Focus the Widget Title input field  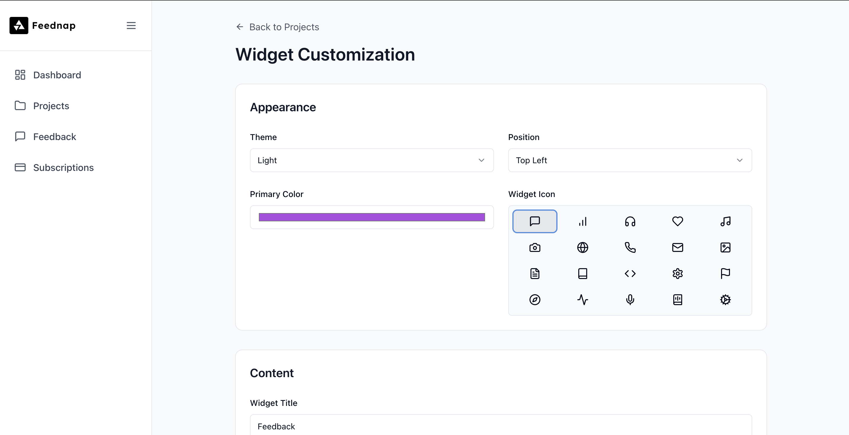click(x=500, y=426)
